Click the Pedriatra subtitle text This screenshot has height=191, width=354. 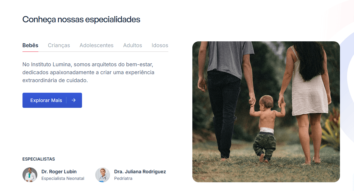pyautogui.click(x=123, y=179)
